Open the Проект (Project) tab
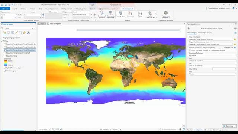 point(5,9)
